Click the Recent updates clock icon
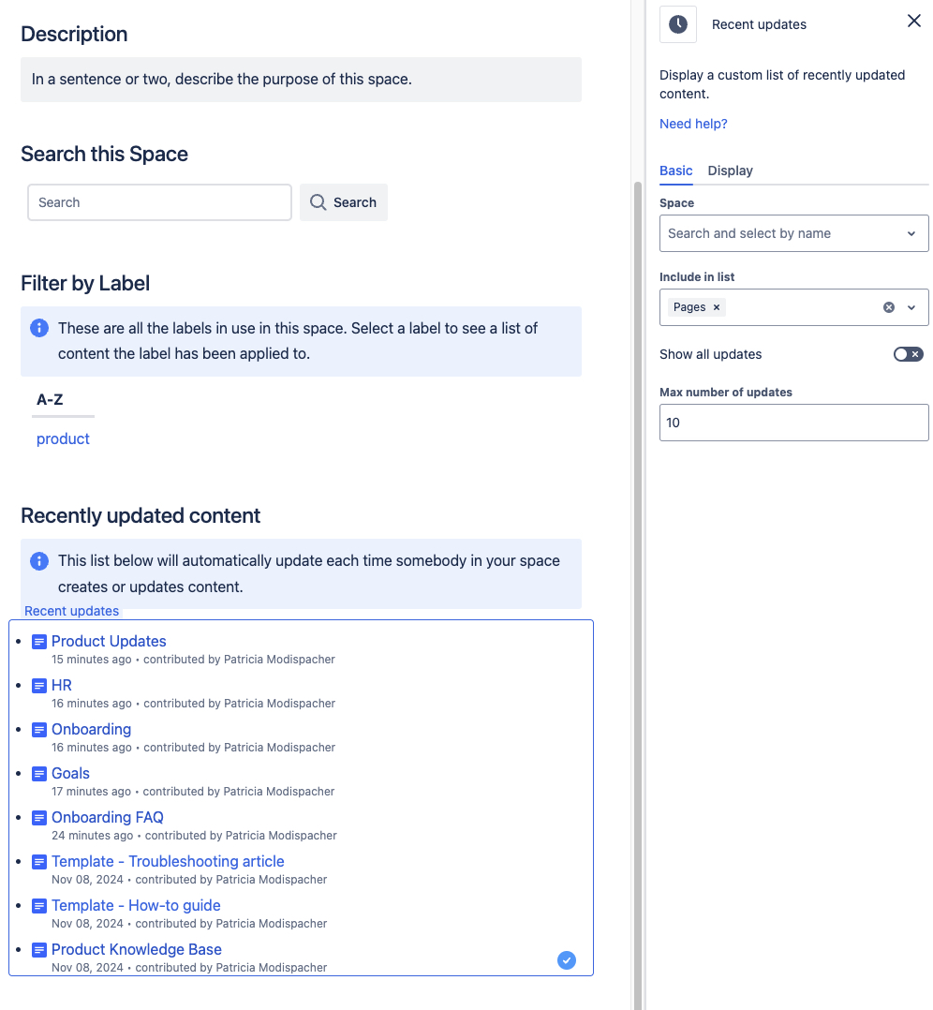This screenshot has height=1010, width=933. tap(677, 24)
